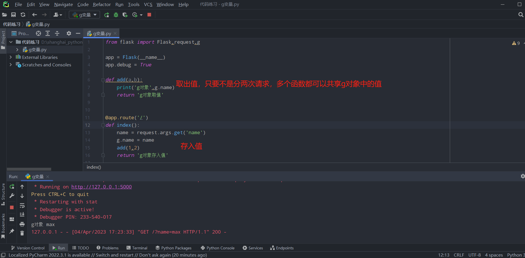Toggle scroll to end in console
525x258 pixels.
coord(22,215)
